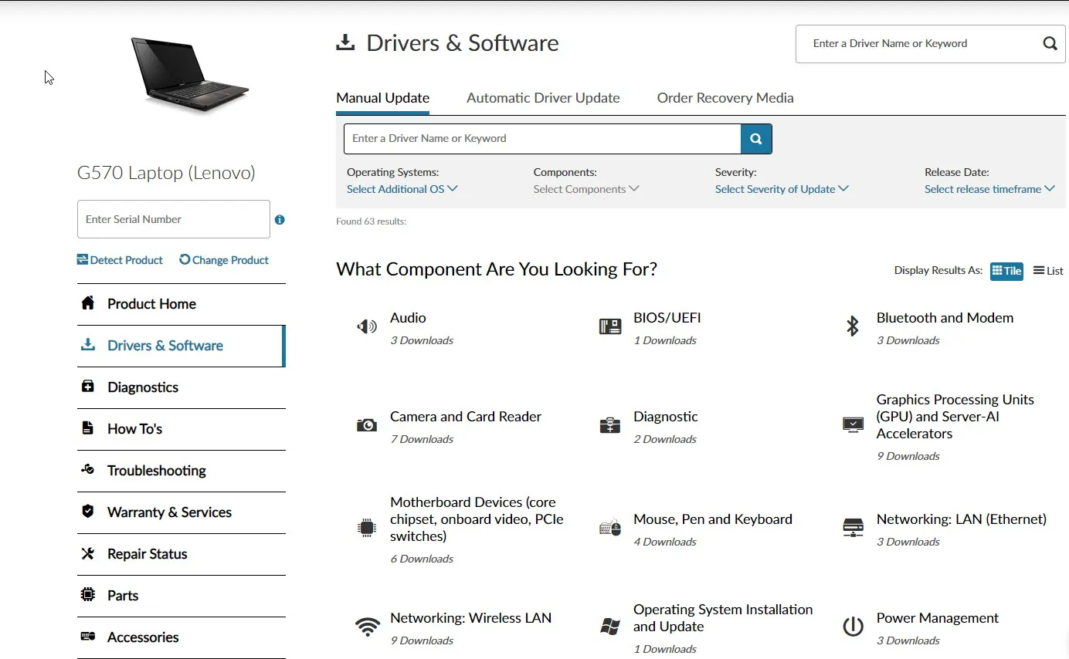Image resolution: width=1069 pixels, height=659 pixels.
Task: Open Mouse, Pen and Keyboard category
Action: 713,519
